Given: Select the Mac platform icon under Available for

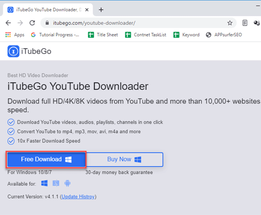Looking at the screenshot, I should [56, 184].
